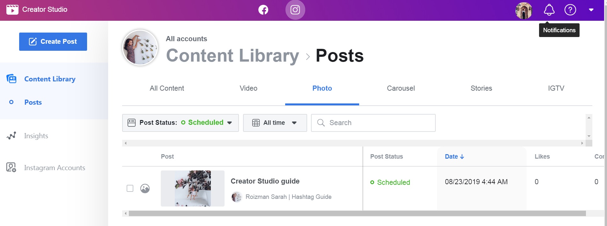Viewport: 607px width, 226px height.
Task: Click the All accounts label
Action: click(x=186, y=39)
